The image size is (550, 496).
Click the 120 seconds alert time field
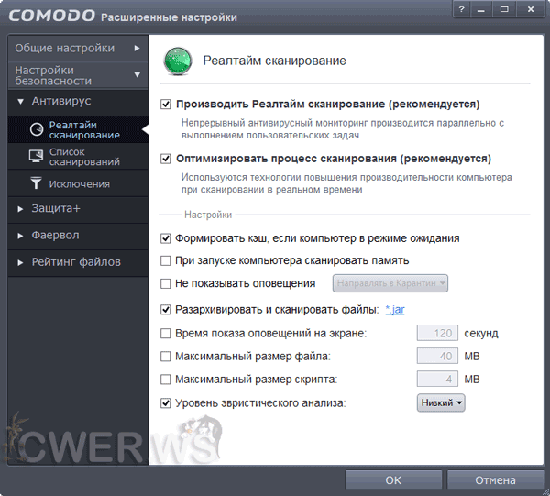click(x=437, y=333)
